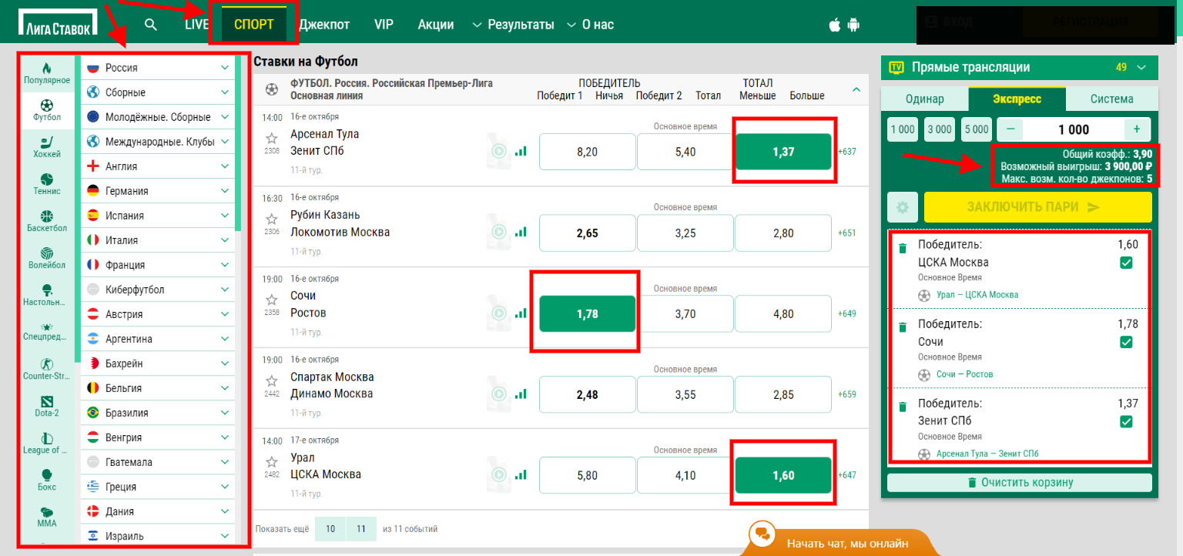Collapse Российская Премьер-Лига section chevron
This screenshot has height=556, width=1183.
pyautogui.click(x=856, y=89)
